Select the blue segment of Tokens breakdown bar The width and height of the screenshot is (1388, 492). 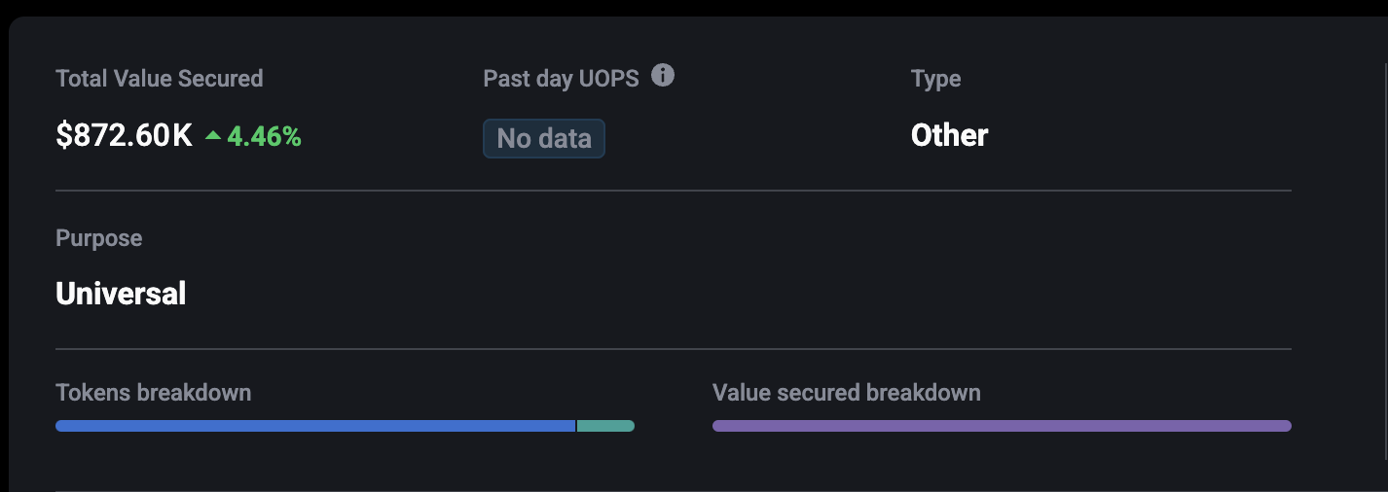pyautogui.click(x=315, y=426)
